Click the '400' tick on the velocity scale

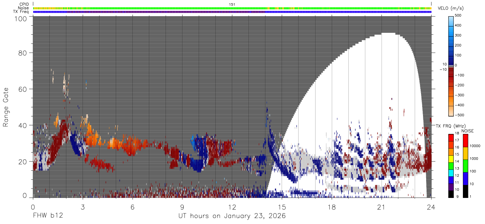click(459, 26)
